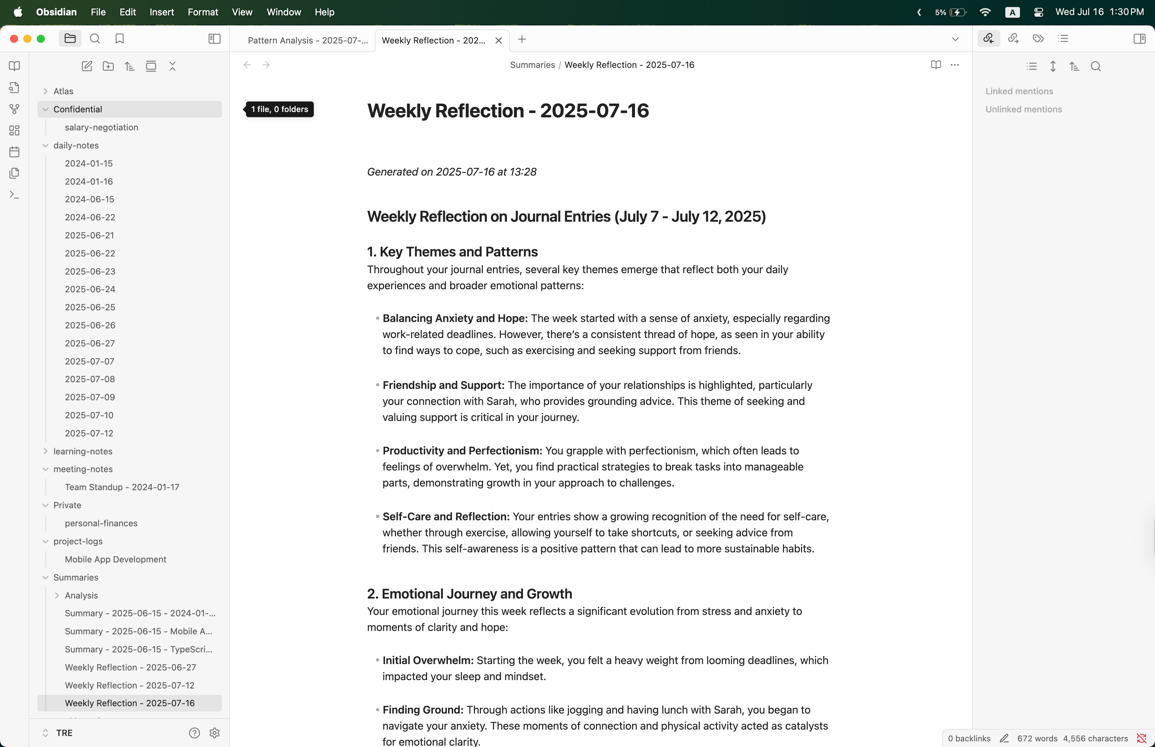Screen dimensions: 1155x747
Task: Collapse the daily-notes folder
Action: 45,145
